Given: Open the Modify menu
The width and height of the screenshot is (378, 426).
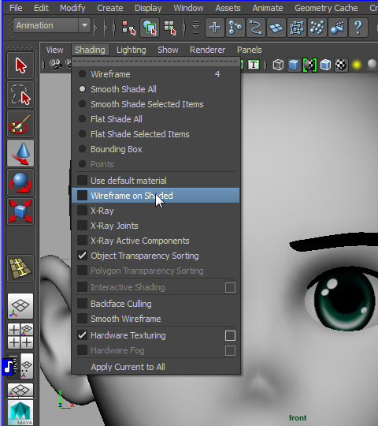Looking at the screenshot, I should click(x=72, y=8).
